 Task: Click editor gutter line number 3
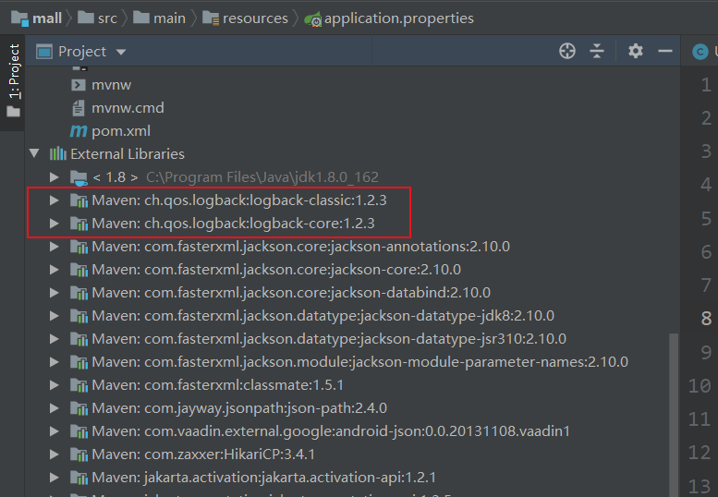pos(706,151)
